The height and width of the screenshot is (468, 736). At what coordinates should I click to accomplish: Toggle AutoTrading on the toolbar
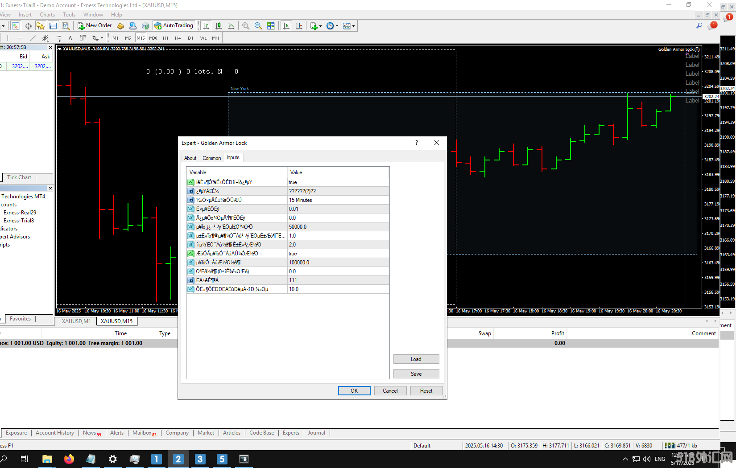[x=174, y=25]
